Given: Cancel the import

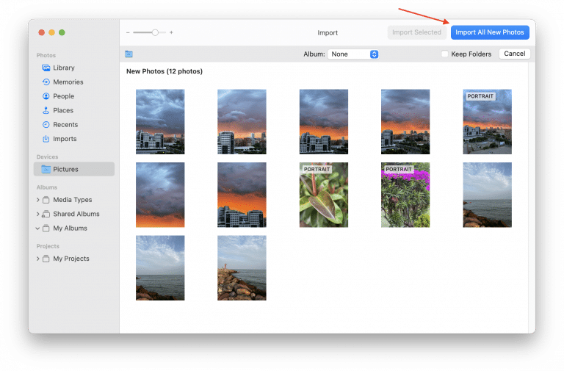Looking at the screenshot, I should (514, 54).
